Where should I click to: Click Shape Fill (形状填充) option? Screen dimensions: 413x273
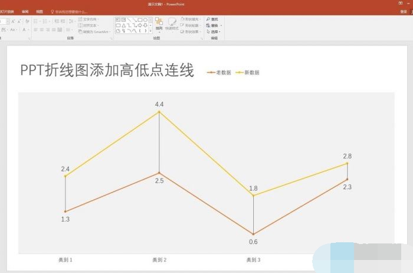(x=191, y=19)
